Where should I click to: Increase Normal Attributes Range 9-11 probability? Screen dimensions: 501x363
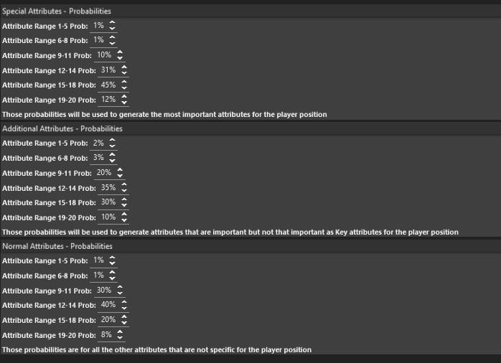click(x=120, y=287)
